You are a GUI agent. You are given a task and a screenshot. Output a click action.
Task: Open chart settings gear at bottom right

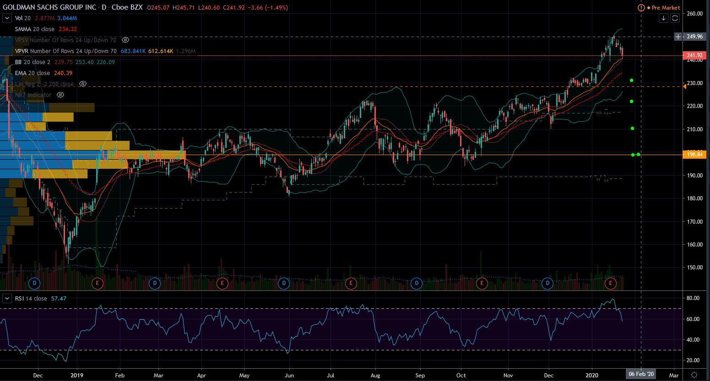(694, 375)
